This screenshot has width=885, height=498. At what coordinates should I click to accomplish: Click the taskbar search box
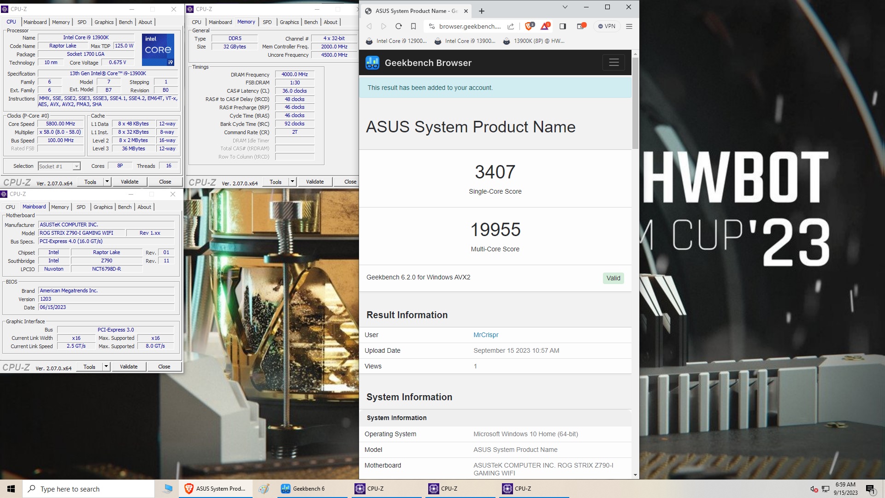click(x=88, y=489)
